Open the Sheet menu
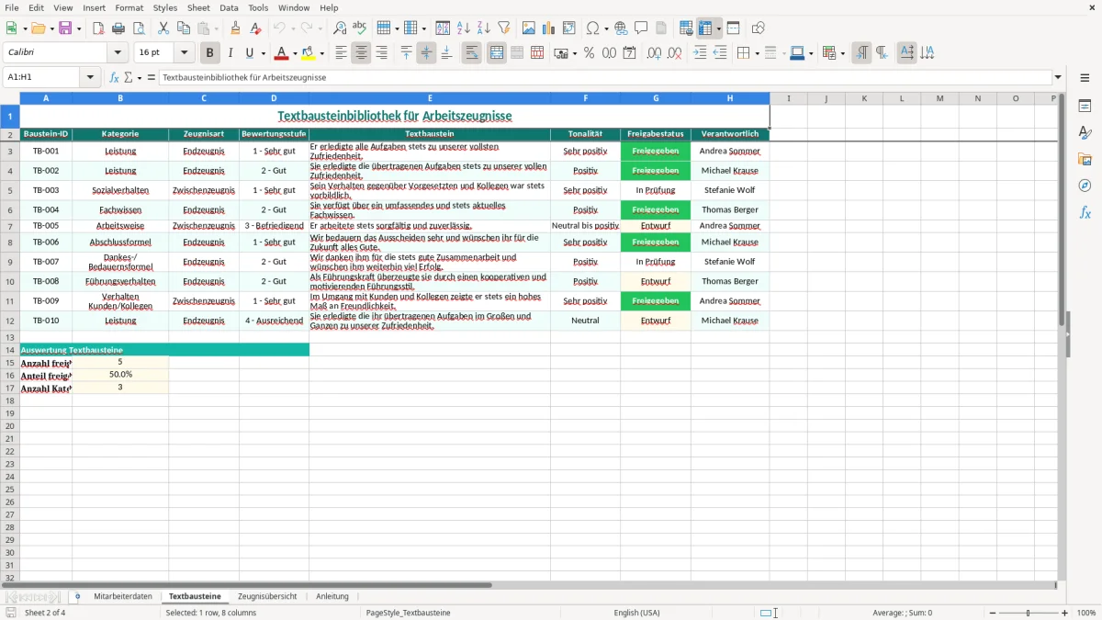 (x=198, y=7)
